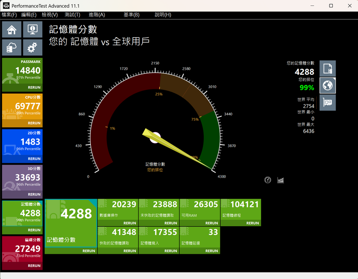Viewport: 358px width, 279px height.
Task: Click the 4288 score beside the gauge
Action: 304,72
